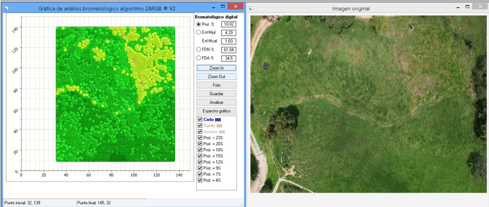The height and width of the screenshot is (207, 489).
Task: Minimize the Imagen original window
Action: pyautogui.click(x=458, y=7)
